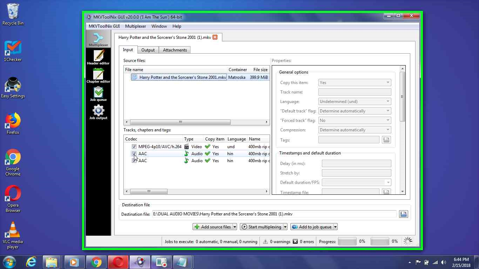This screenshot has height=269, width=479.
Task: Select the VLC media player desktop shortcut
Action: (13, 235)
